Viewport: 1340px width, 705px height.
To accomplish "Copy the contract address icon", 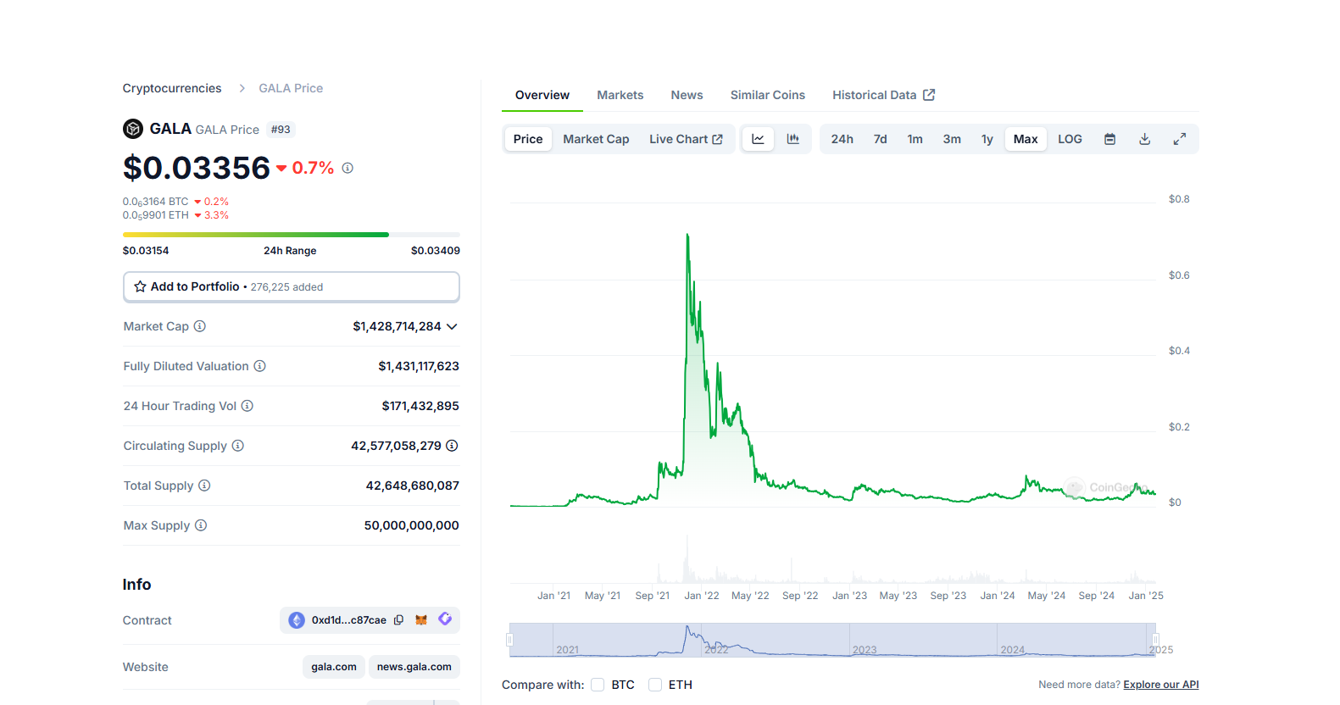I will tap(398, 620).
